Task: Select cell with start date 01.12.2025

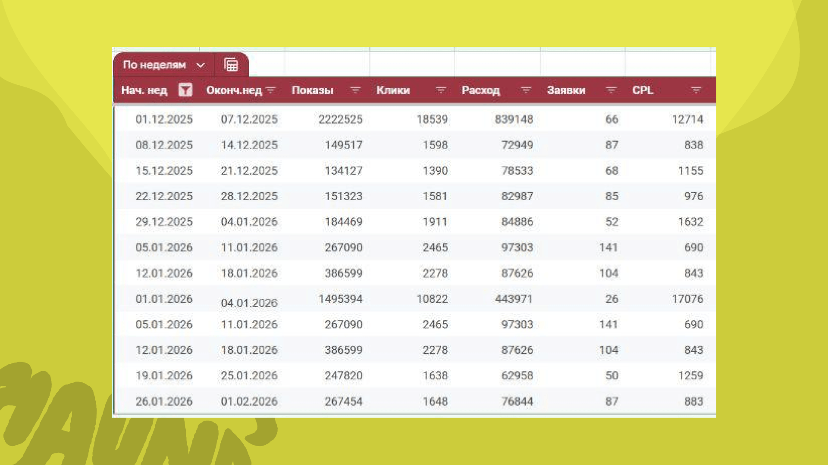Action: [164, 119]
